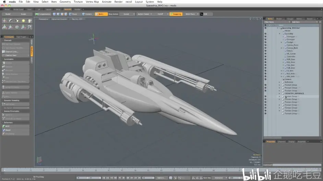Click the Options button near transport controls
This screenshot has height=181, width=323.
pyautogui.click(x=161, y=178)
